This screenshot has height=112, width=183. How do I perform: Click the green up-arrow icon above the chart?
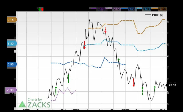coord(39,9)
